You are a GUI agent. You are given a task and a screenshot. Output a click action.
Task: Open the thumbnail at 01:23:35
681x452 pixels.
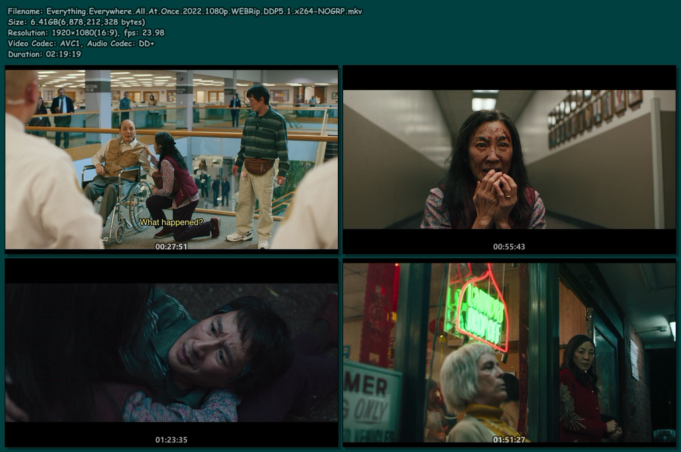[x=172, y=353]
